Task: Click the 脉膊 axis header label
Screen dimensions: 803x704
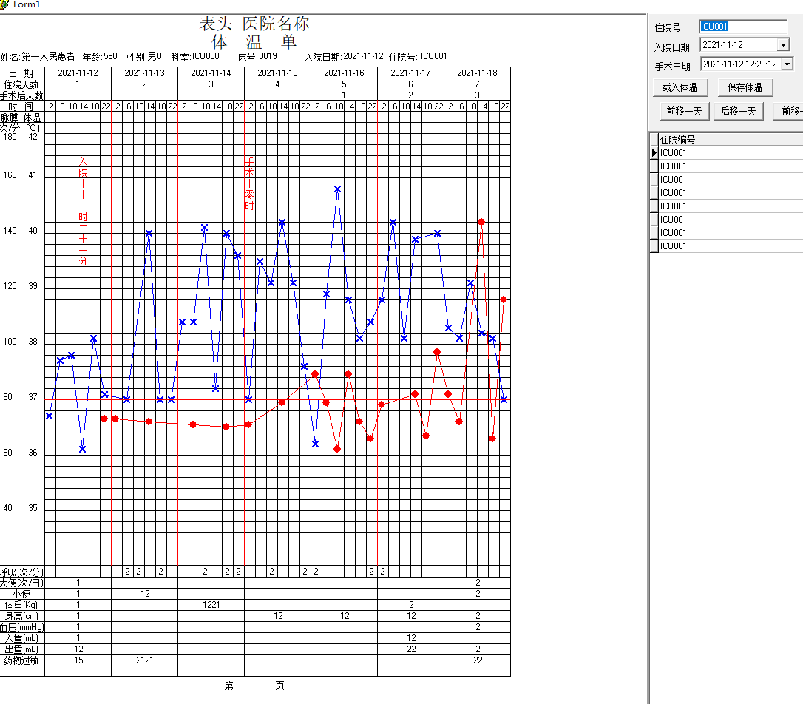Action: 9,118
